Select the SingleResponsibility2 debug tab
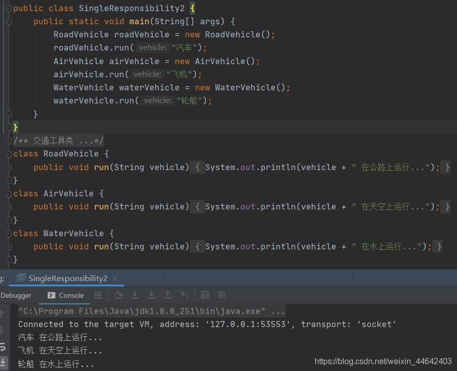 (x=68, y=279)
